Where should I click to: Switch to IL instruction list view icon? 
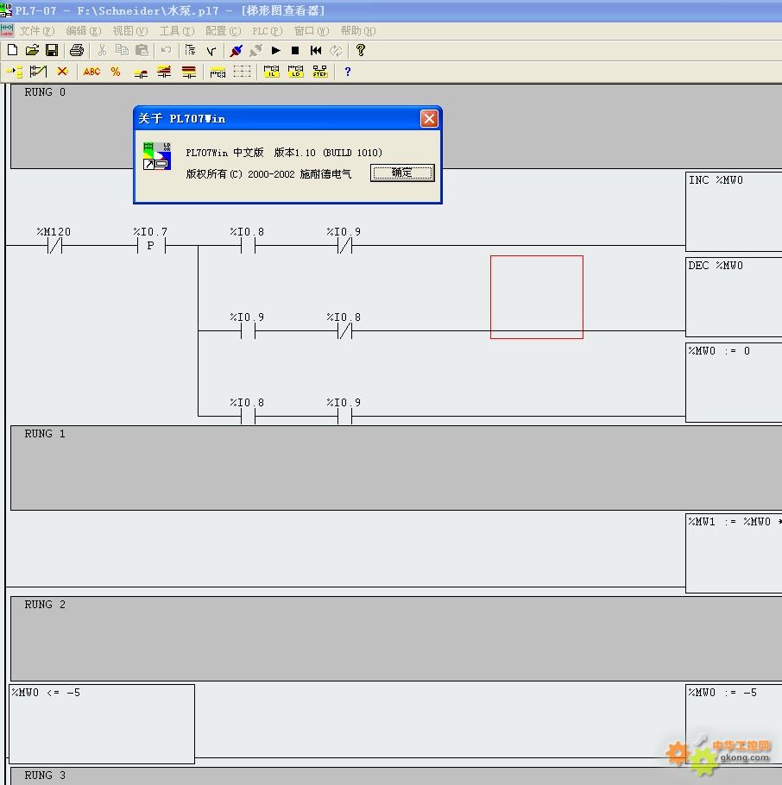pyautogui.click(x=272, y=72)
